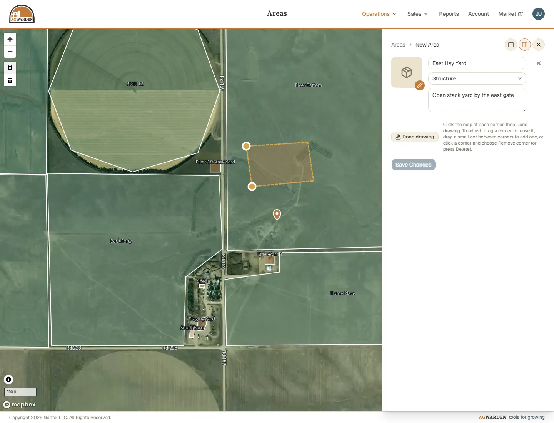This screenshot has height=423, width=554.
Task: Click the River Bottom map label
Action: click(308, 85)
